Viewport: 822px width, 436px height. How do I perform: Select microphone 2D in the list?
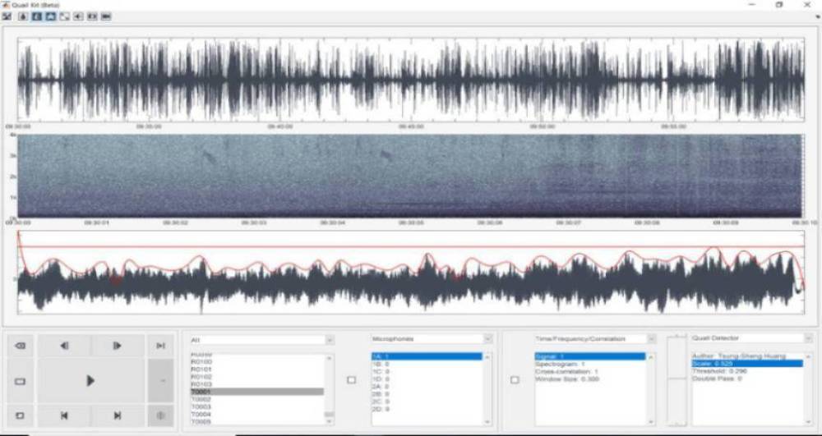[427, 409]
